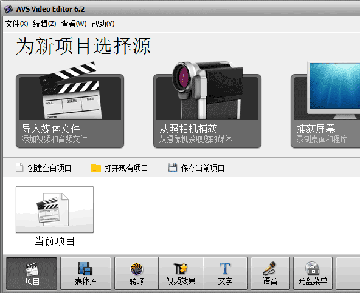This screenshot has width=360, height=293.
Task: Switch to the 媒体库 tab
Action: [86, 274]
